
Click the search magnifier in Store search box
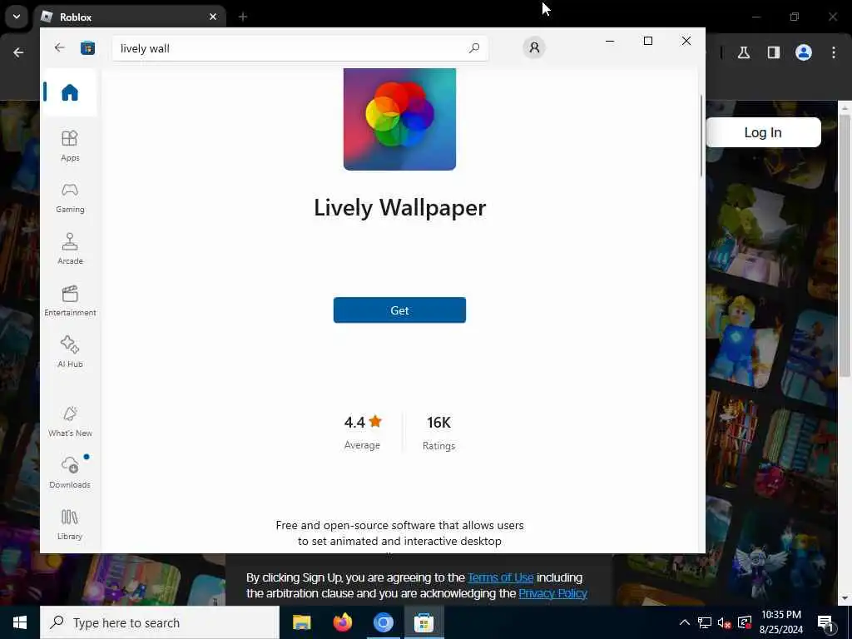(x=473, y=48)
